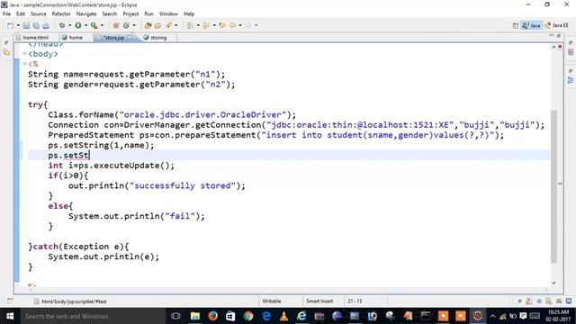This screenshot has width=576, height=324.
Task: Expand the New Java Class dropdown arrow
Action: (x=134, y=25)
